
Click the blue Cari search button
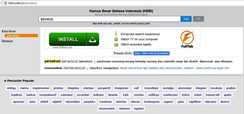(x=186, y=19)
